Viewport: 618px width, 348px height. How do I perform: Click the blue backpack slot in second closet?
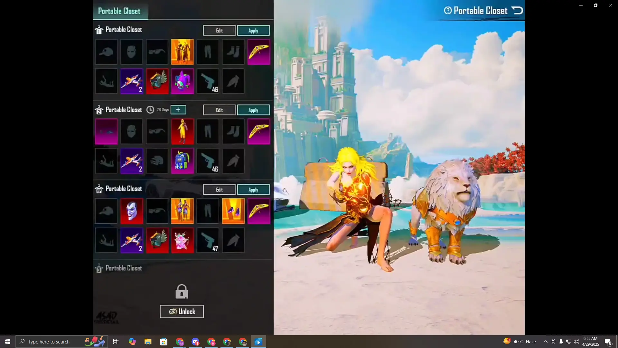tap(182, 161)
